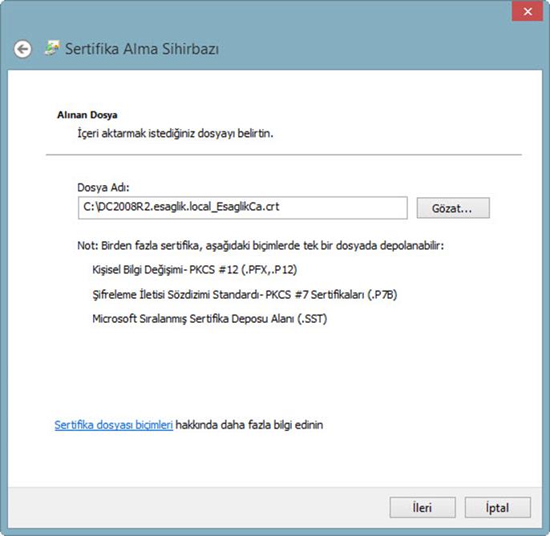Open the Sertifika dosyası biçimleri link

(114, 425)
